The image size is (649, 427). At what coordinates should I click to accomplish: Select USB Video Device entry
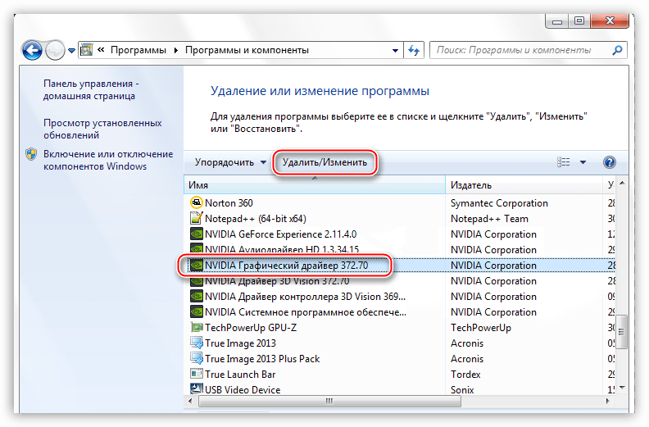[x=243, y=390]
